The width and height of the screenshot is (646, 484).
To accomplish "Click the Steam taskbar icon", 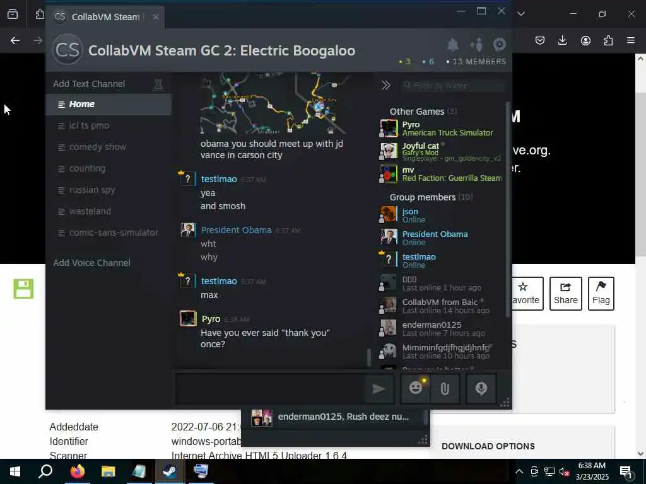I will (x=170, y=471).
